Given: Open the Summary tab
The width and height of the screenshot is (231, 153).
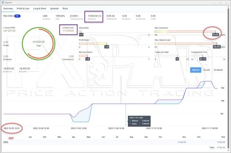Looking at the screenshot, I should (8, 8).
